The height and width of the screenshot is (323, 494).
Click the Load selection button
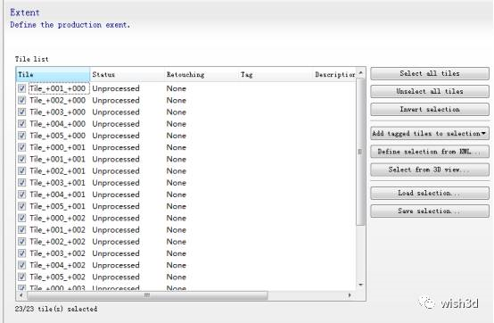tap(430, 193)
